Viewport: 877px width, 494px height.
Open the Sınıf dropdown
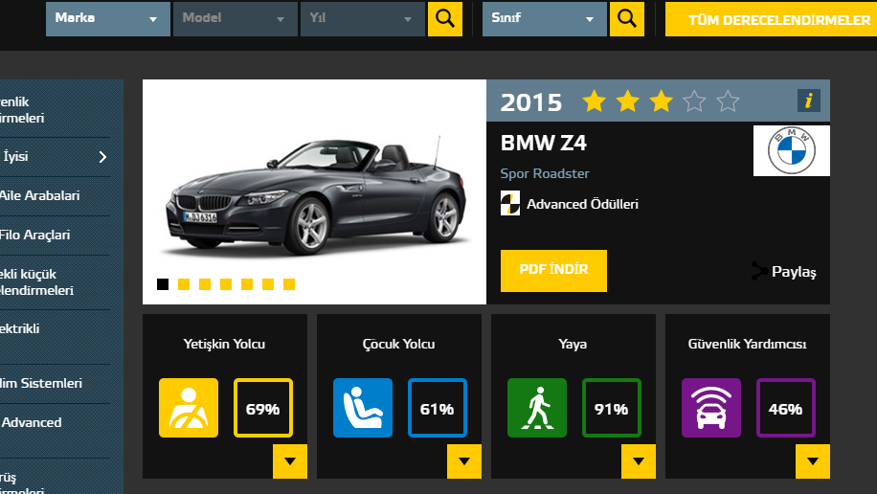tap(544, 18)
